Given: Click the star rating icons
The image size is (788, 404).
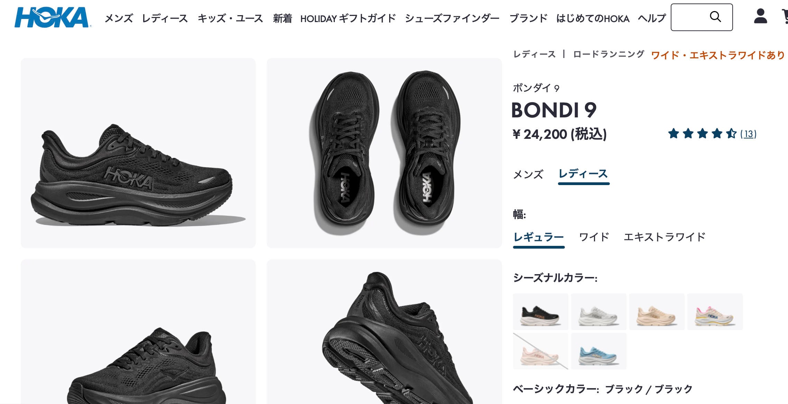Looking at the screenshot, I should 702,133.
